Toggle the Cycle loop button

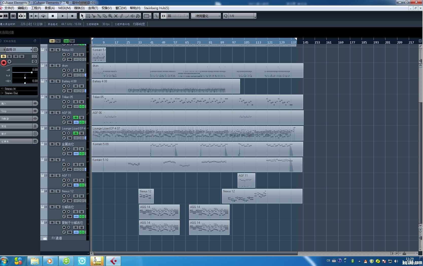44,16
